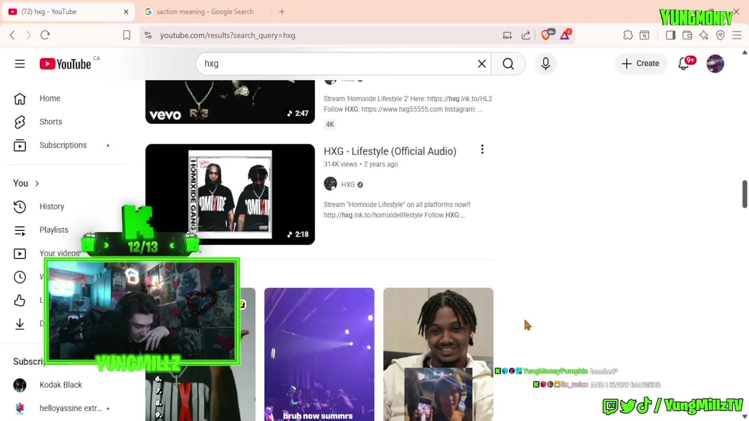Click the YouTube logo
The image size is (749, 421).
65,64
